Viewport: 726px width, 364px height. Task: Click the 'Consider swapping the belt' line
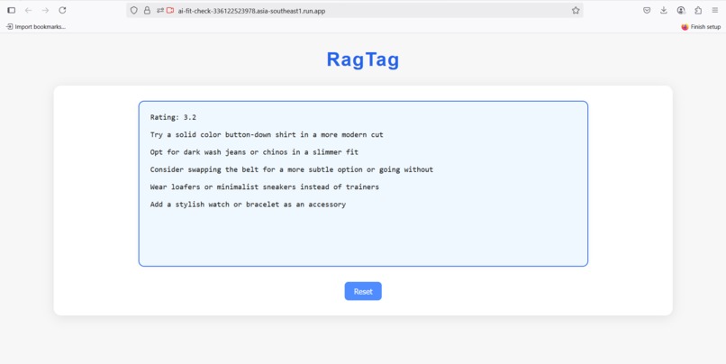[292, 169]
